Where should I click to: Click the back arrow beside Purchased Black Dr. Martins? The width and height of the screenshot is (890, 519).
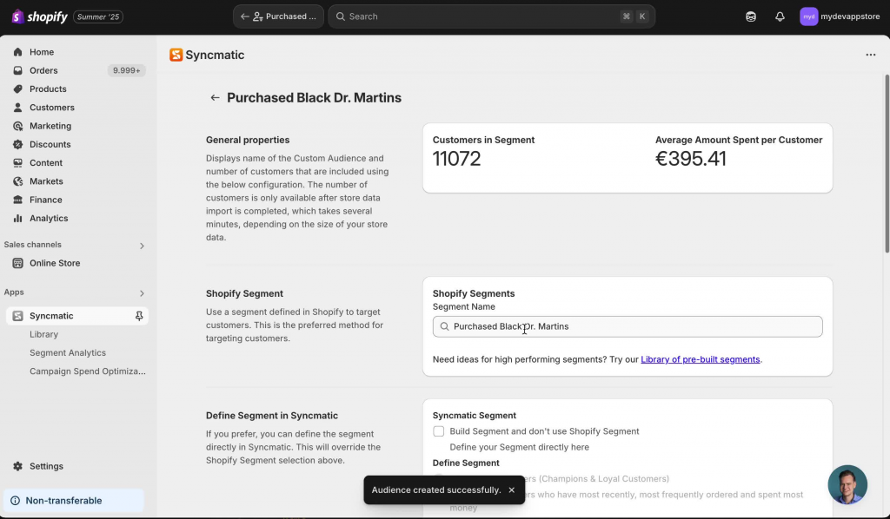(x=215, y=97)
